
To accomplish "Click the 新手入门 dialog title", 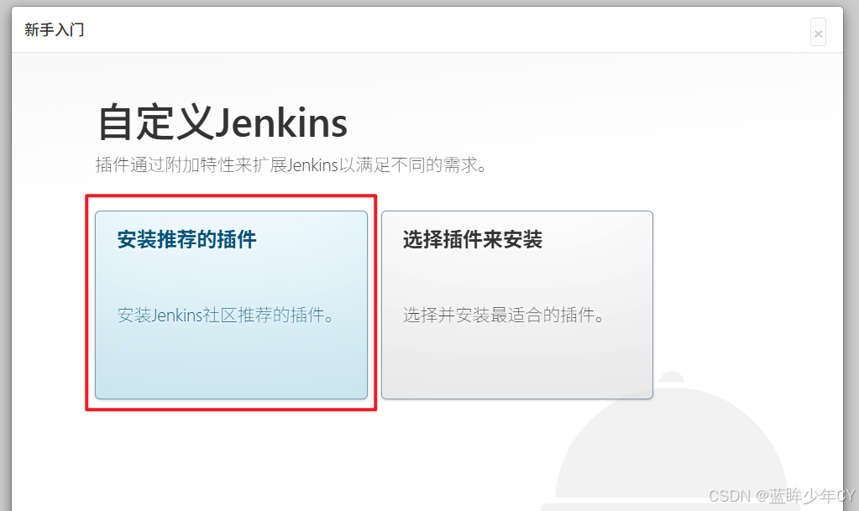I will (54, 29).
